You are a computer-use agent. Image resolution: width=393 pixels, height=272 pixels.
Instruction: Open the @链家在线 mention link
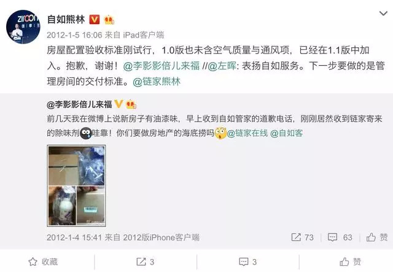pyautogui.click(x=247, y=133)
